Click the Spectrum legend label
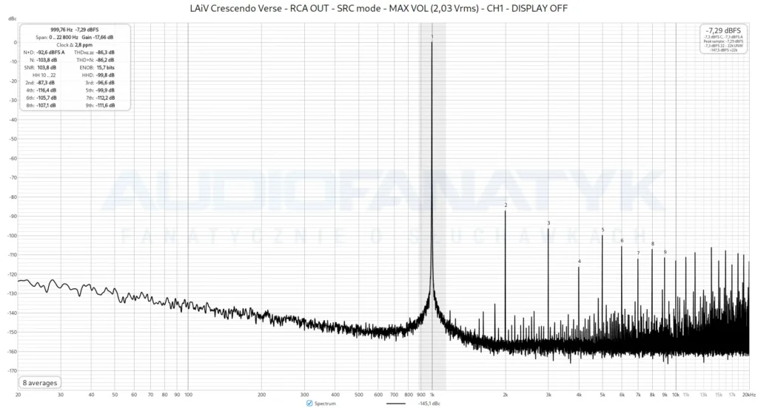758x408 pixels. tap(325, 403)
